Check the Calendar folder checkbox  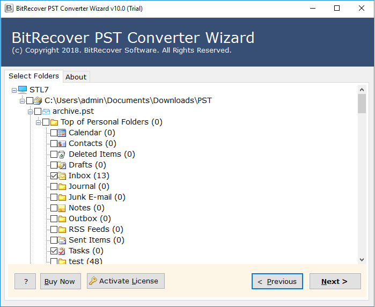54,133
